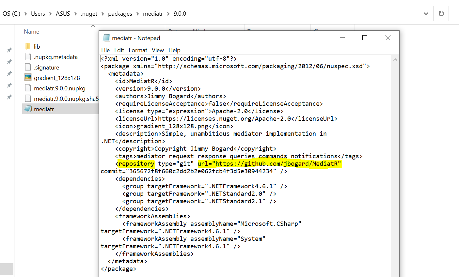
Task: Click the tags line with 'mediator request'
Action: [x=239, y=156]
